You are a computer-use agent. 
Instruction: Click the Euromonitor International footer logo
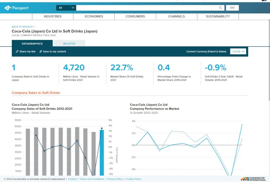tap(253, 179)
